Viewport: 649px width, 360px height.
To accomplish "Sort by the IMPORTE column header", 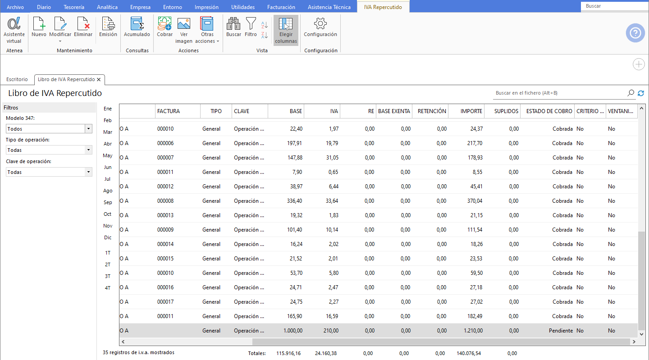I will tap(466, 111).
